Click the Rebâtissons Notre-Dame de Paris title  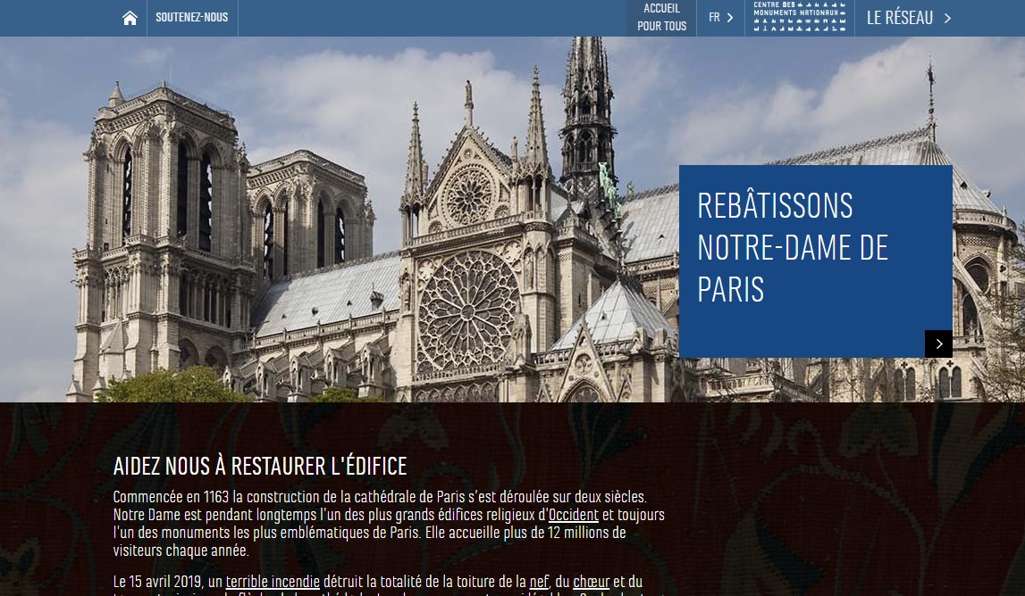tap(793, 247)
